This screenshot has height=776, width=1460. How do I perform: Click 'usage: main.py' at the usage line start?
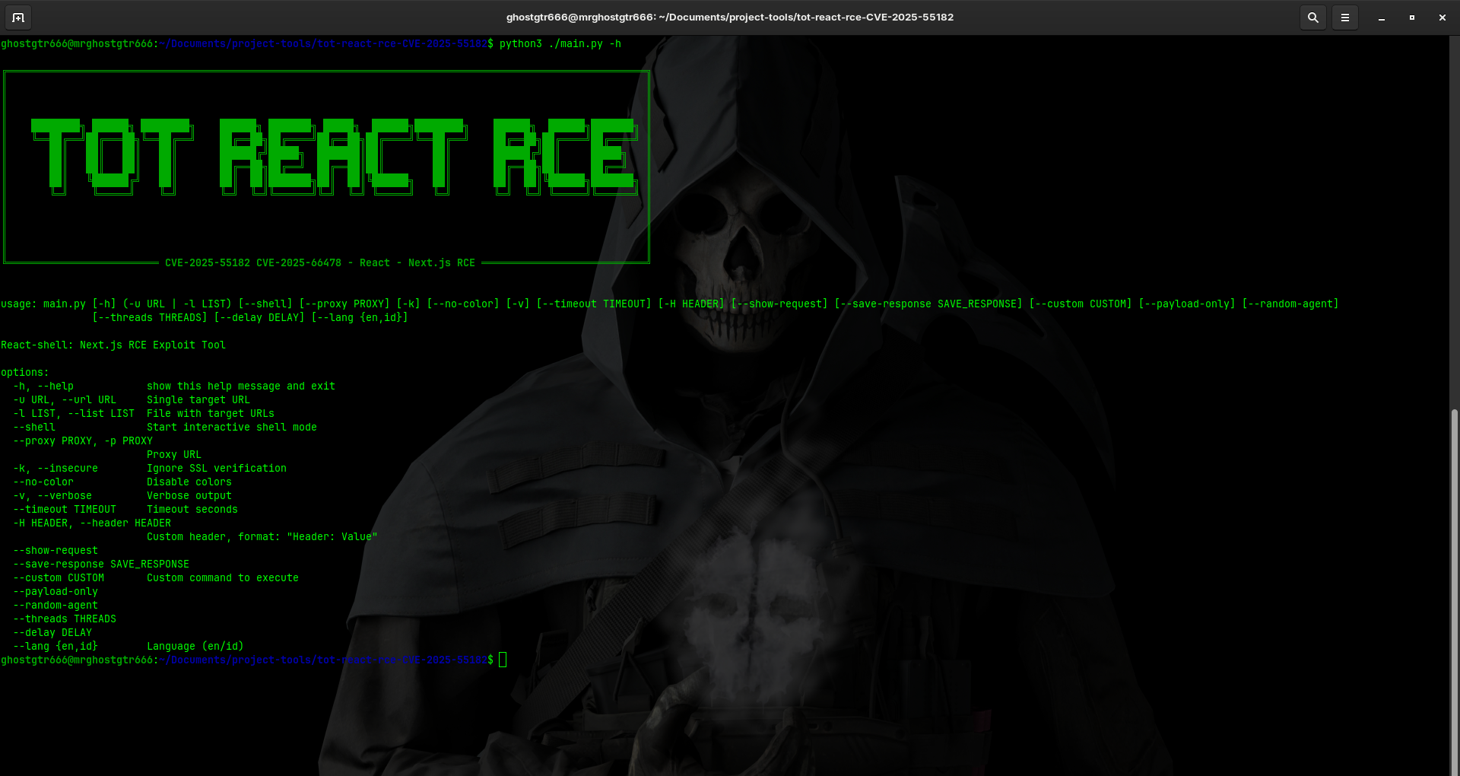[43, 304]
